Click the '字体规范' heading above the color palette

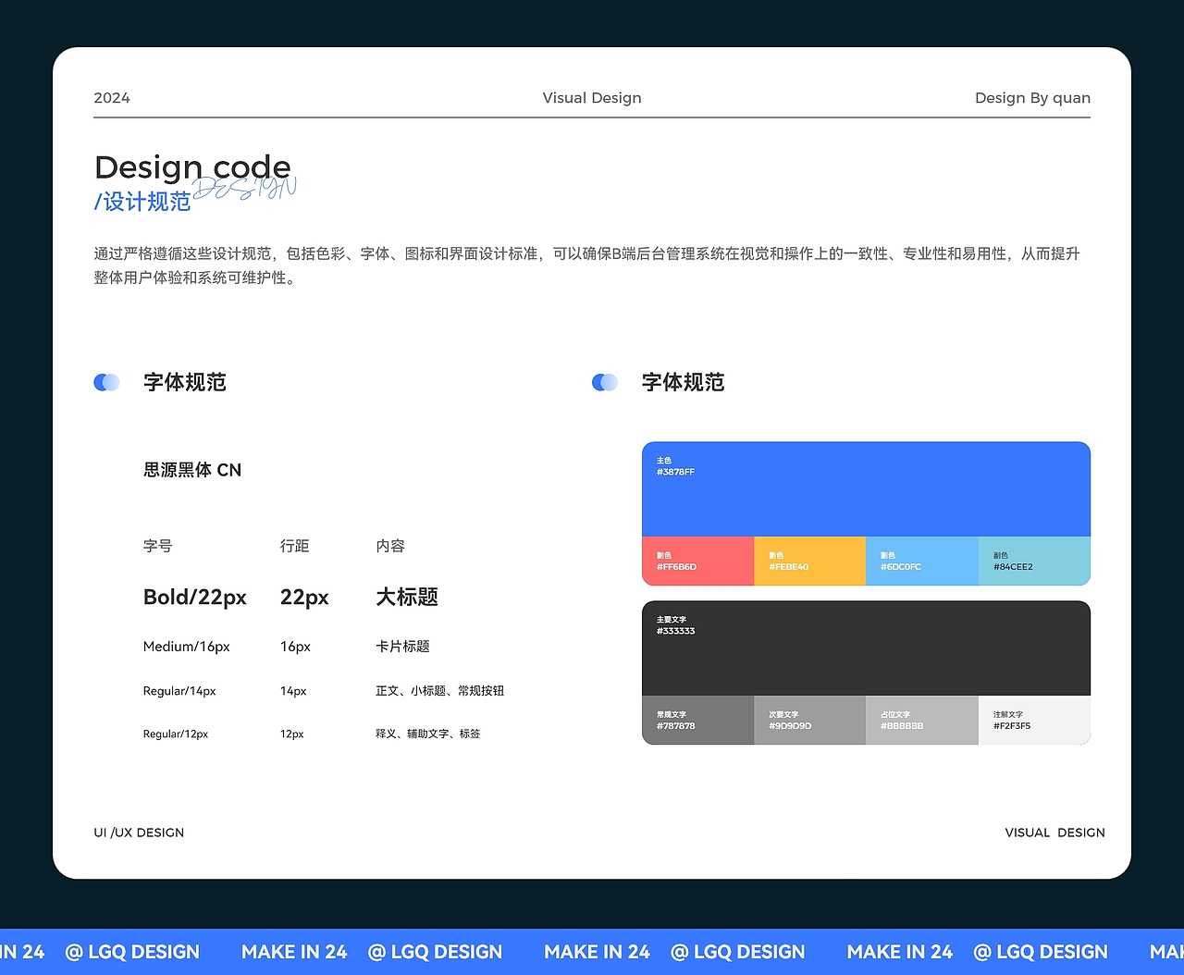coord(684,382)
